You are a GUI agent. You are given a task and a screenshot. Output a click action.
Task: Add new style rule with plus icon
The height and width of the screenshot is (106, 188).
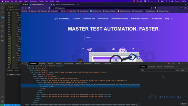pos(186,70)
